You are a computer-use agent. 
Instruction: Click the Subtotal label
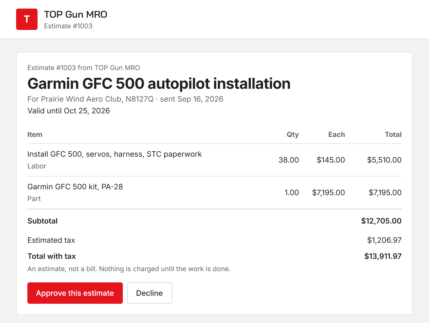click(42, 221)
